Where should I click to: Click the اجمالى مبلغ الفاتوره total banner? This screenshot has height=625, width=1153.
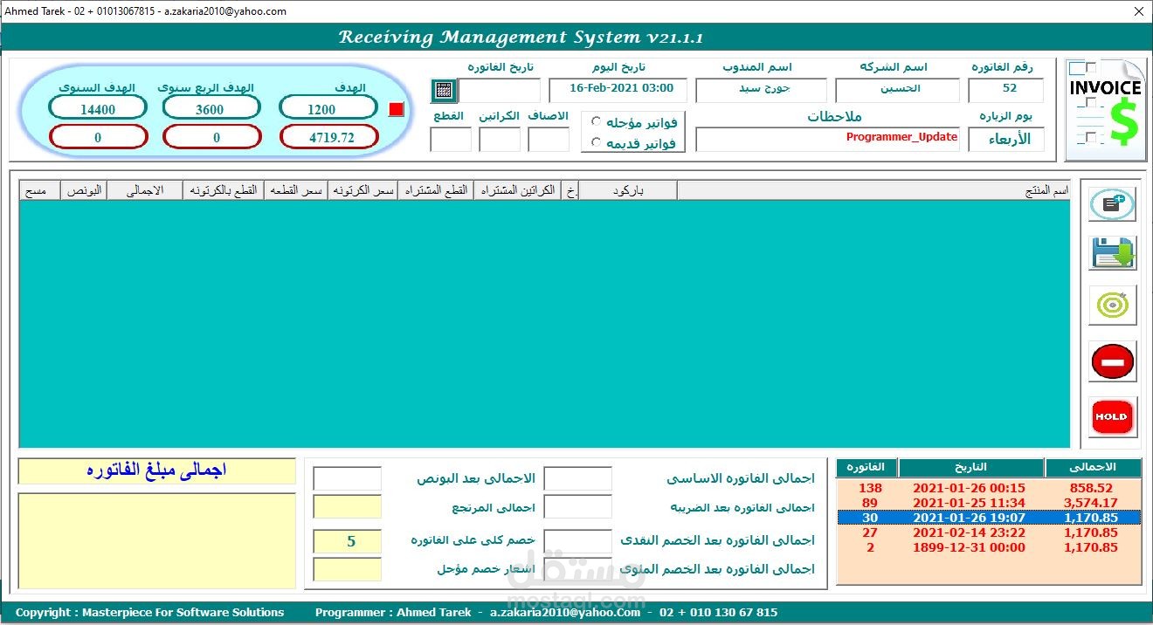(157, 471)
